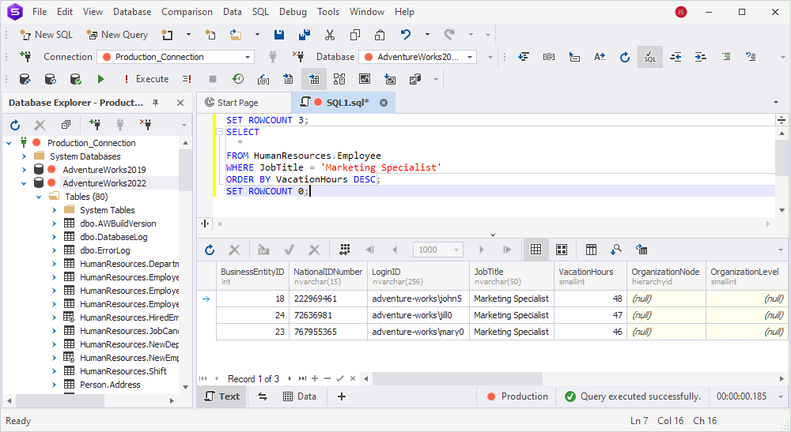Refresh the Database Explorer tree
Viewport: 791px width, 432px height.
pyautogui.click(x=15, y=125)
